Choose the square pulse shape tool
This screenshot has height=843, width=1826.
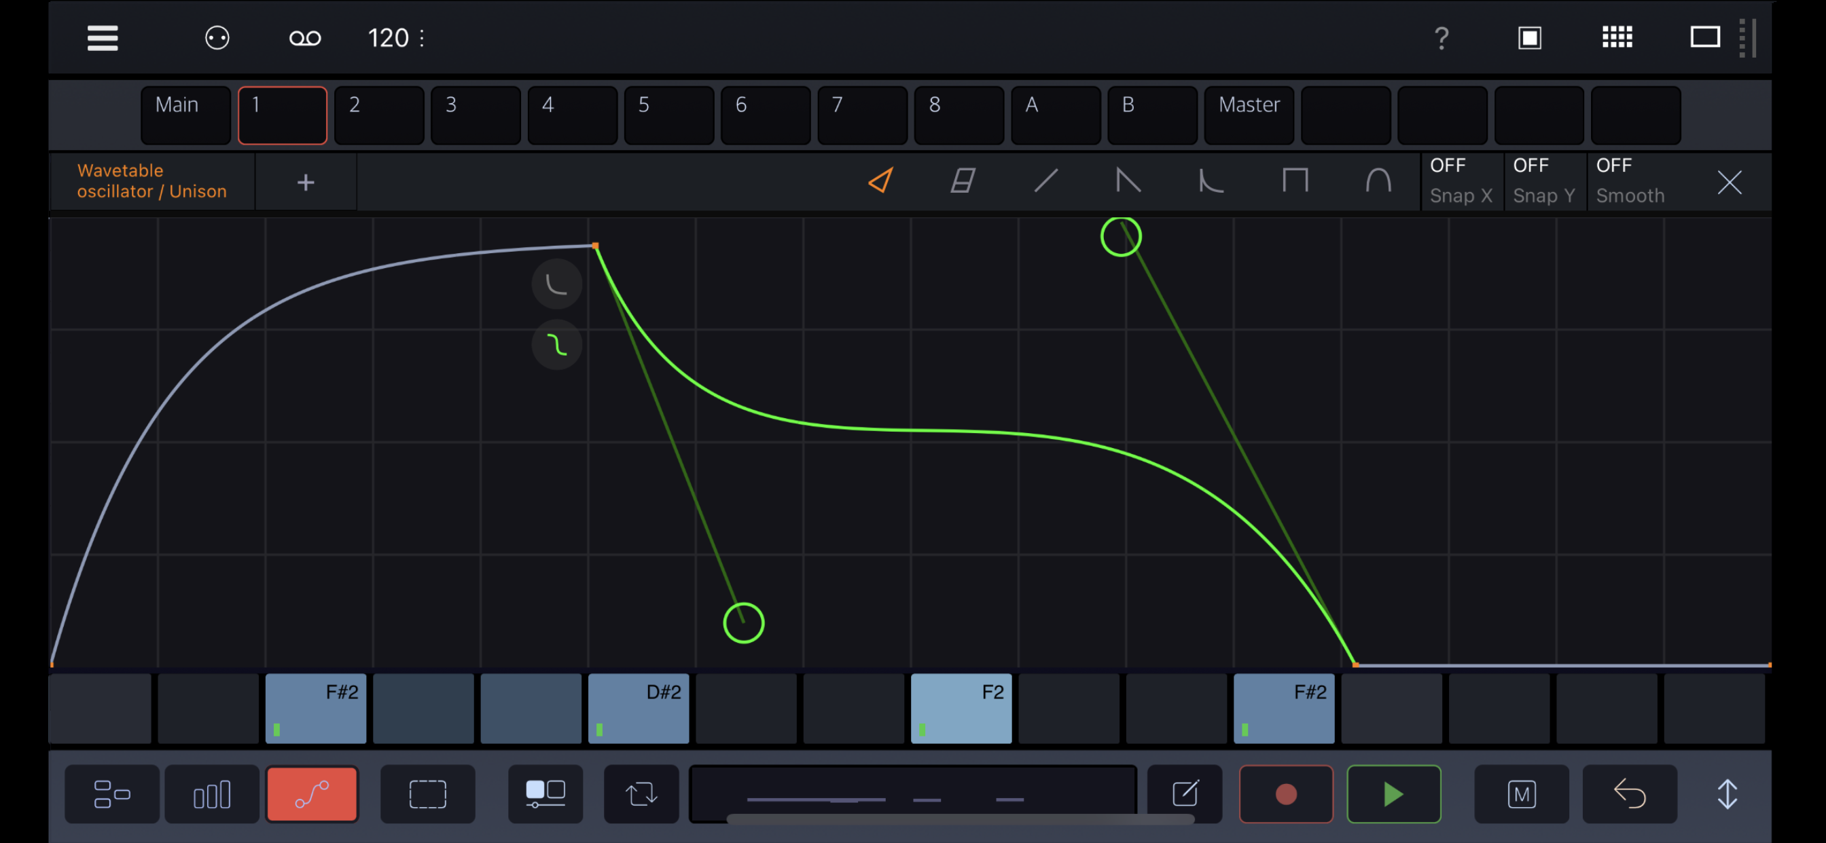(x=1294, y=181)
